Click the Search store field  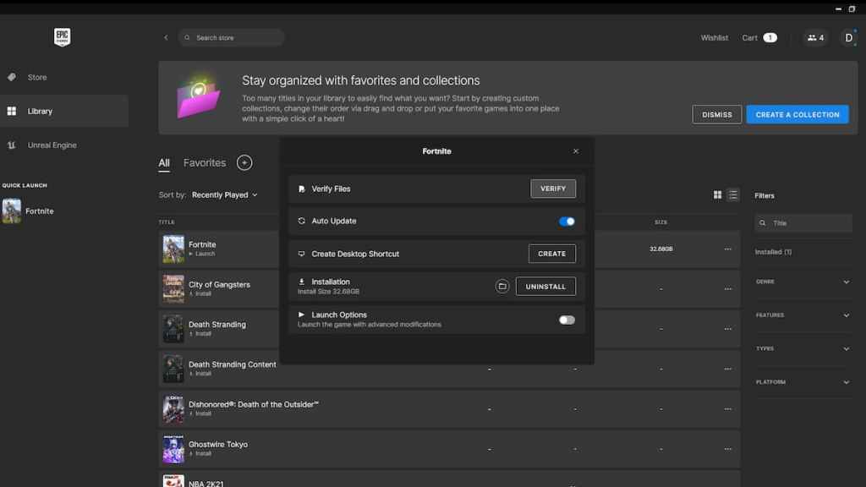231,37
